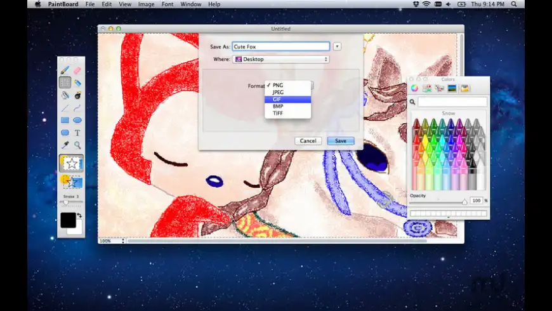The image size is (552, 311).
Task: Pick the black crayon in front row
Action: (x=473, y=175)
